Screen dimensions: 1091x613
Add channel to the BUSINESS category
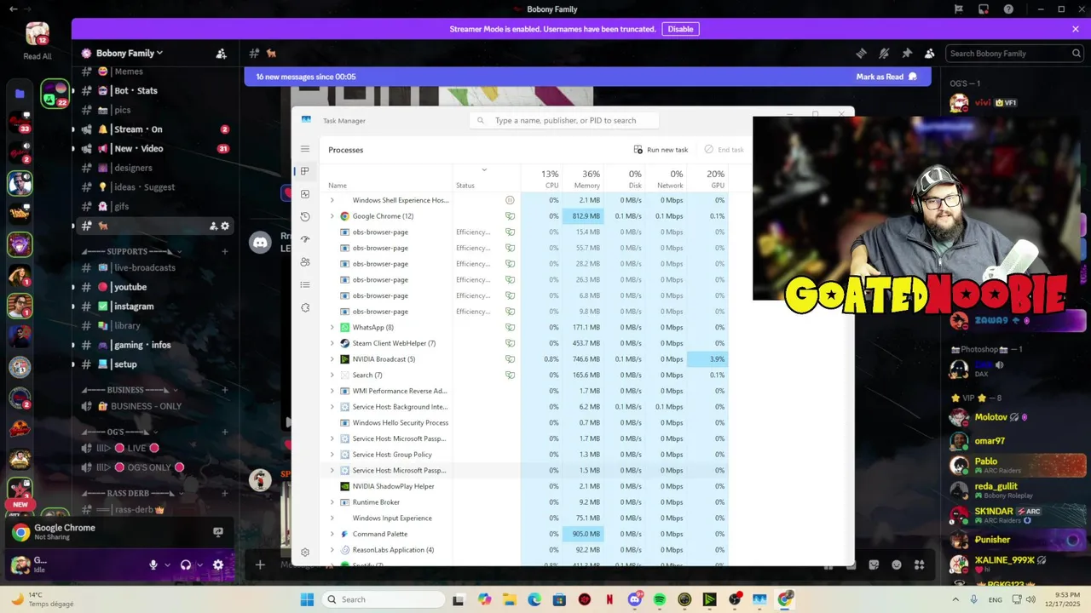coord(225,390)
